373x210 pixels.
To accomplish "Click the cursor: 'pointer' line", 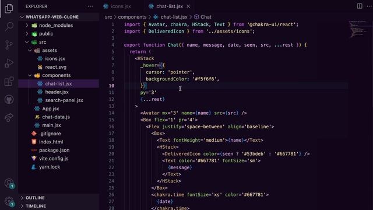I will coord(170,72).
